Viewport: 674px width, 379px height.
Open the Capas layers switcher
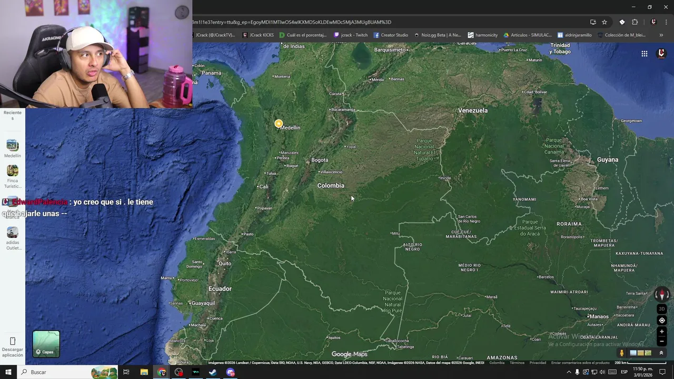click(x=46, y=344)
